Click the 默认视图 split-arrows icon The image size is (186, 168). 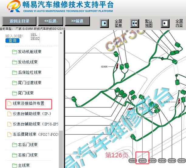(135, 23)
